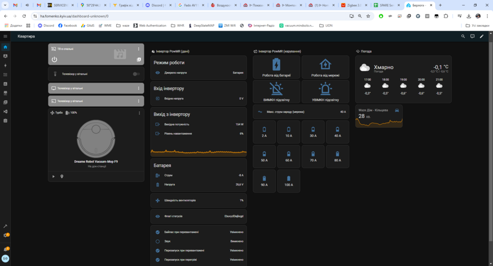Click the search icon in header

[x=463, y=36]
